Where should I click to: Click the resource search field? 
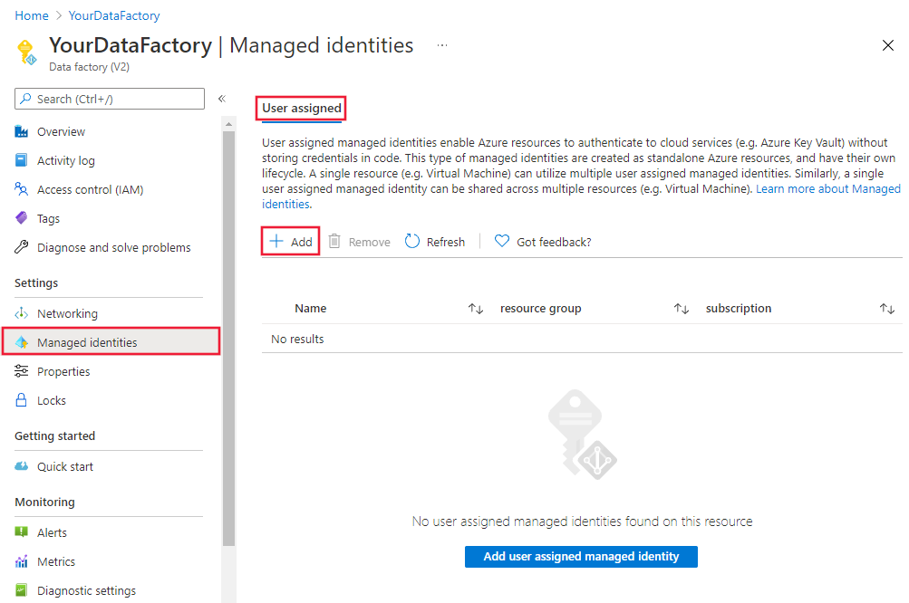[x=109, y=98]
